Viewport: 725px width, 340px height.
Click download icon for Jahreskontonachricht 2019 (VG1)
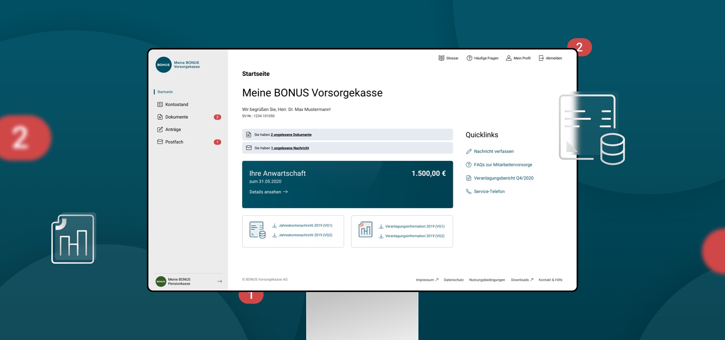tap(275, 226)
